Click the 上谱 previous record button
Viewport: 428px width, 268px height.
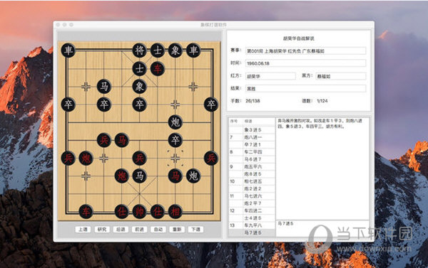pos(83,230)
